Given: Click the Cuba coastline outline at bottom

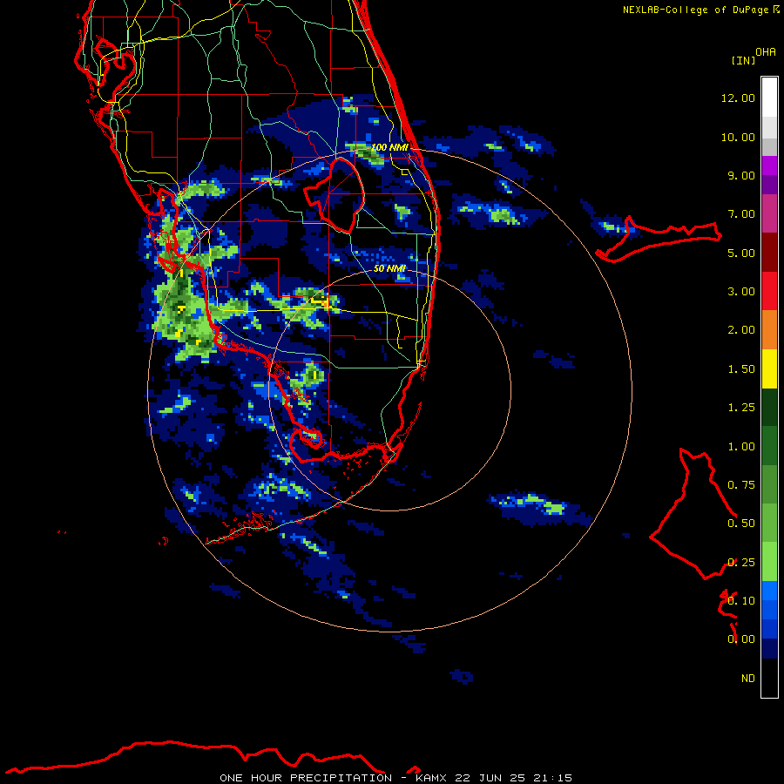Looking at the screenshot, I should (213, 758).
